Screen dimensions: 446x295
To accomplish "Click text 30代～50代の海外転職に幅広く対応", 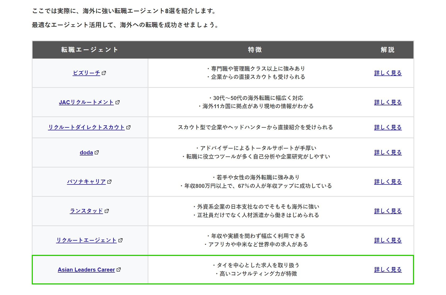I will point(258,98).
